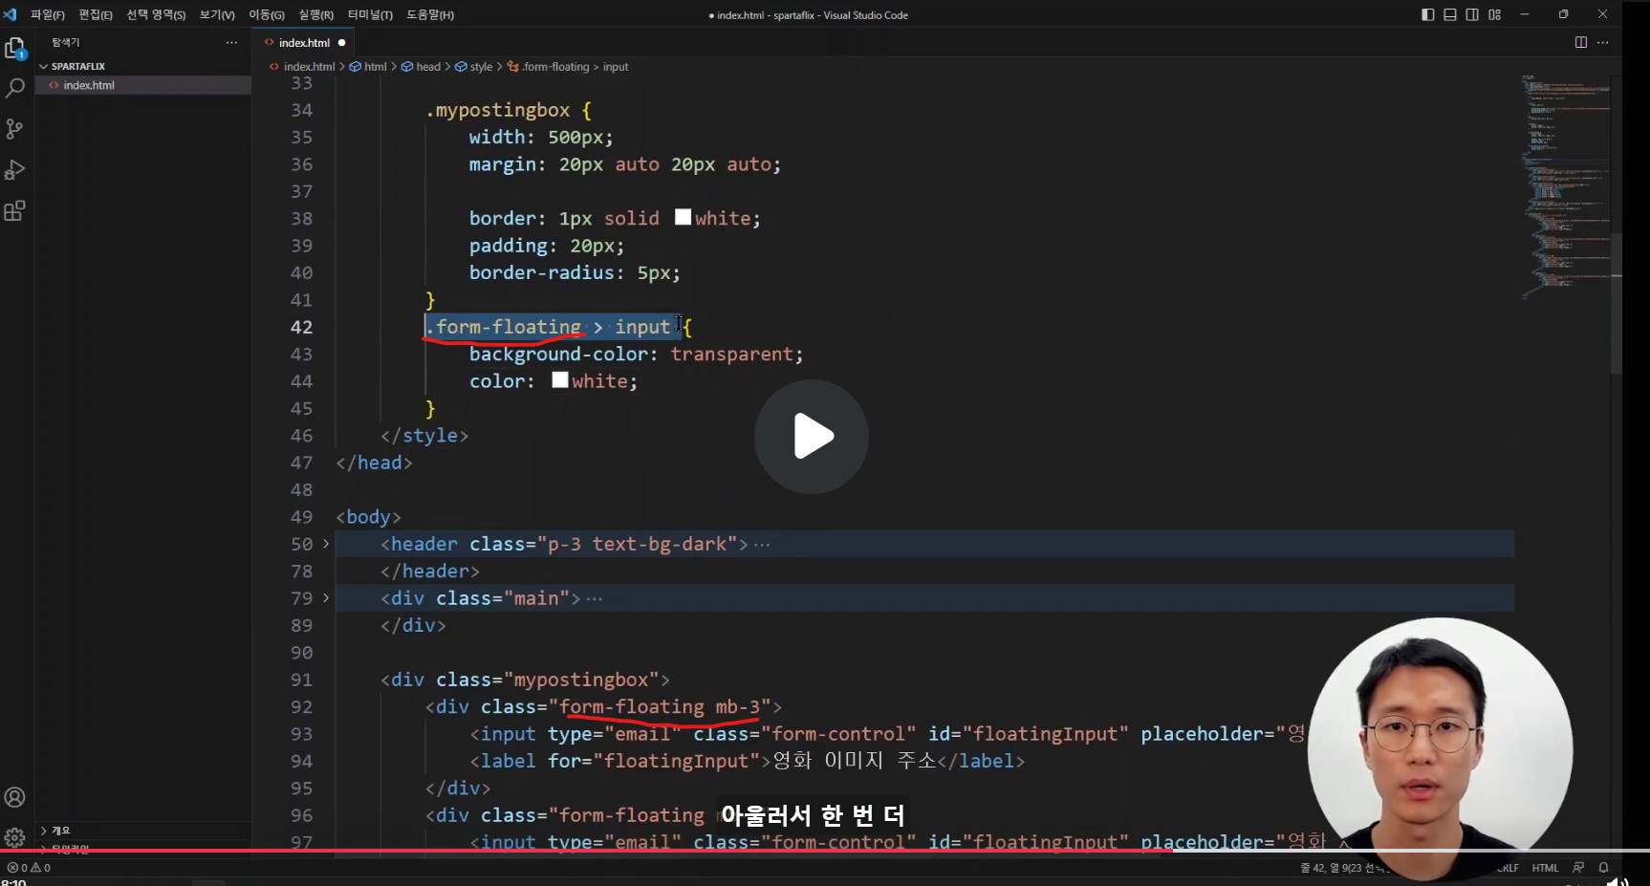The width and height of the screenshot is (1650, 886).
Task: Click '</style>' tag on line 46
Action: pos(424,435)
